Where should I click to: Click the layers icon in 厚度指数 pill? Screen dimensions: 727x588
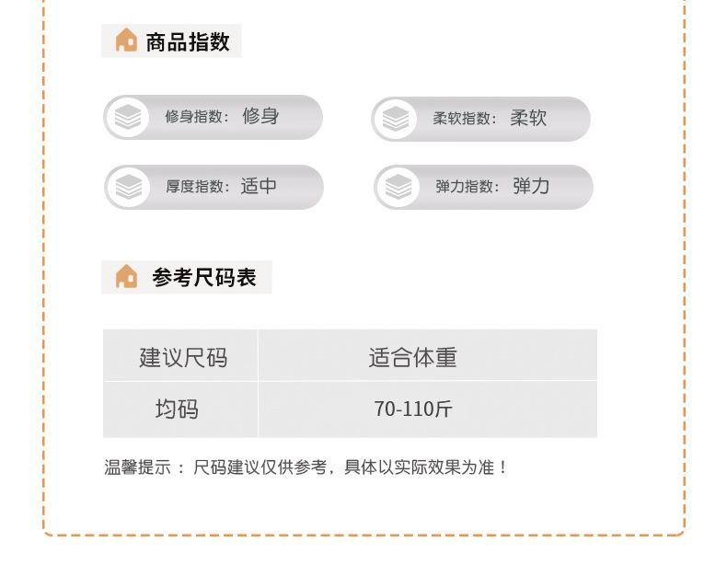[x=129, y=187]
